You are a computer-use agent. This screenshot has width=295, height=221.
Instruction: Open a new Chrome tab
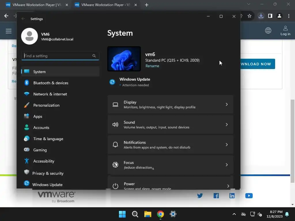click(147, 5)
